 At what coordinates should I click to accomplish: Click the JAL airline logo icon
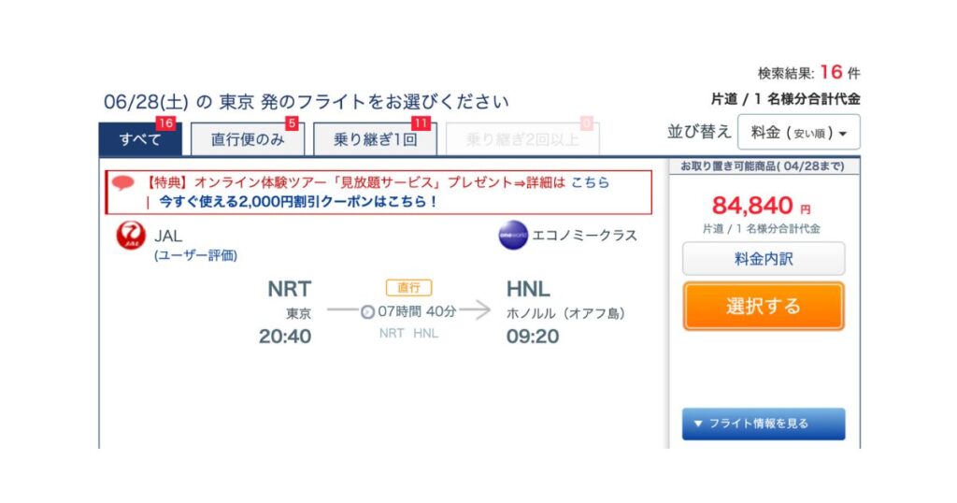131,236
